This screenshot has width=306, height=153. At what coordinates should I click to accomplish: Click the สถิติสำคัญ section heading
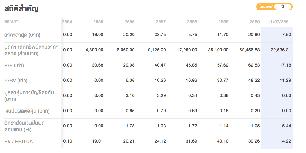[x=21, y=9]
